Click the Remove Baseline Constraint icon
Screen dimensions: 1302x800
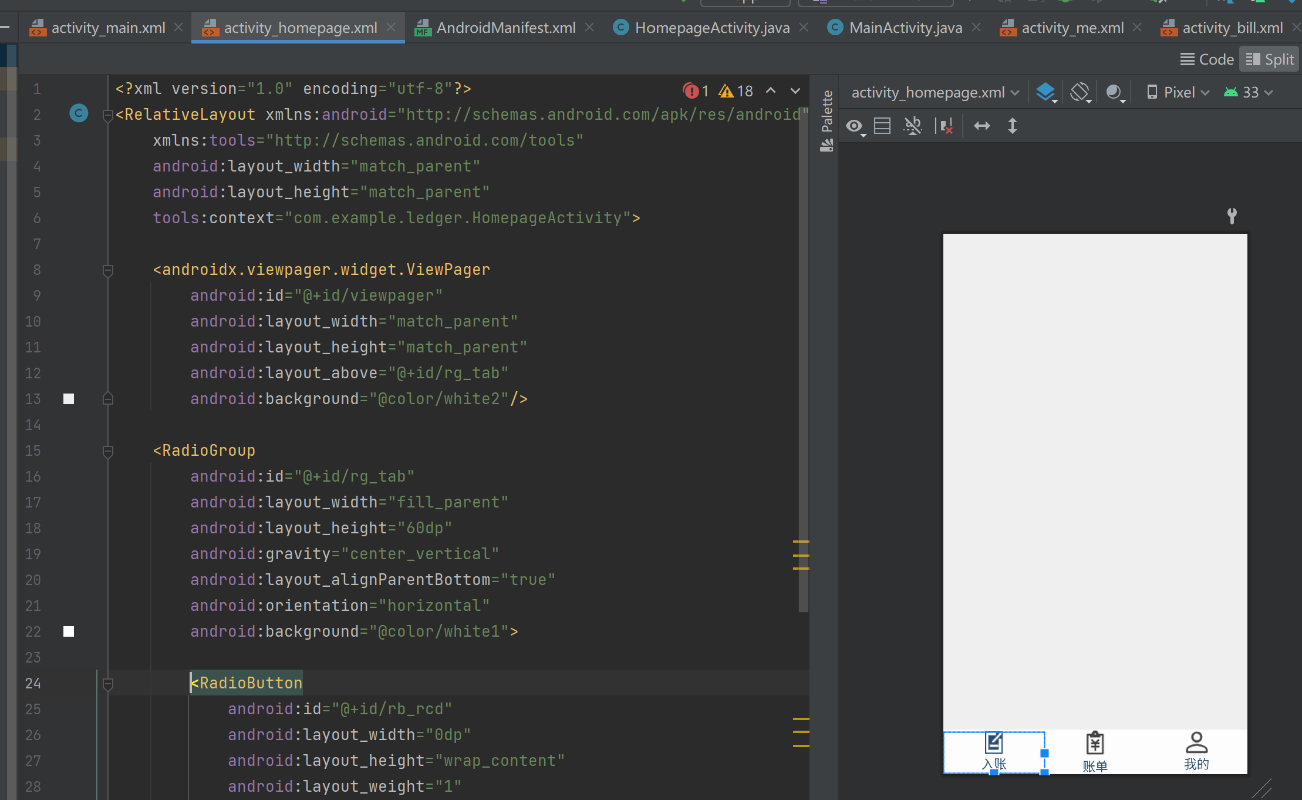913,126
